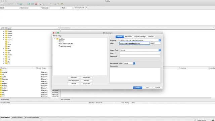The width and height of the screenshot is (215, 121).
Task: Click the New folder button
Action: pyautogui.click(x=86, y=78)
